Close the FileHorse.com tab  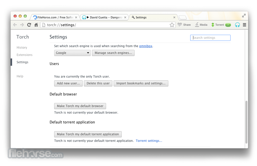(76, 17)
